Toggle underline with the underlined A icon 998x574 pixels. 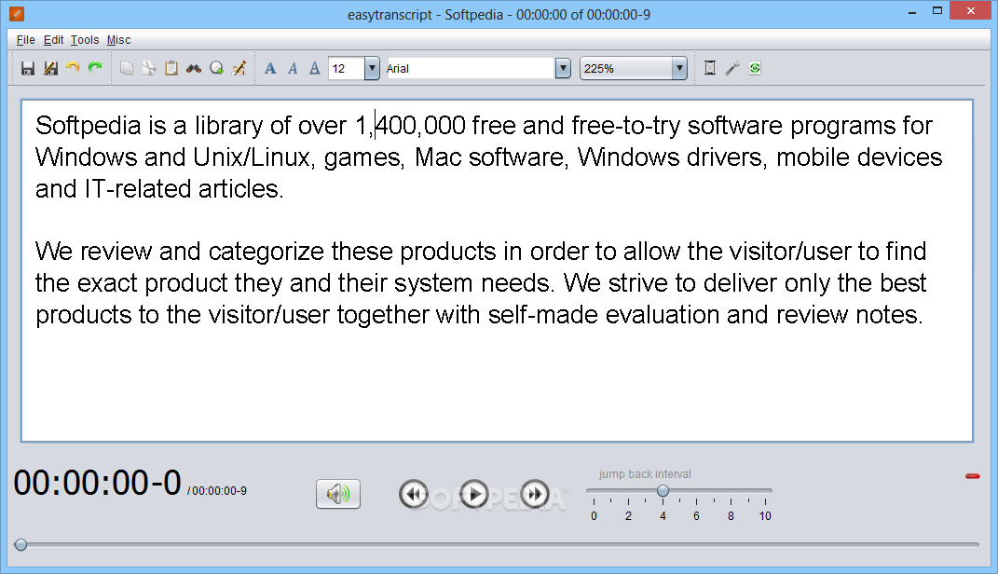[x=314, y=68]
